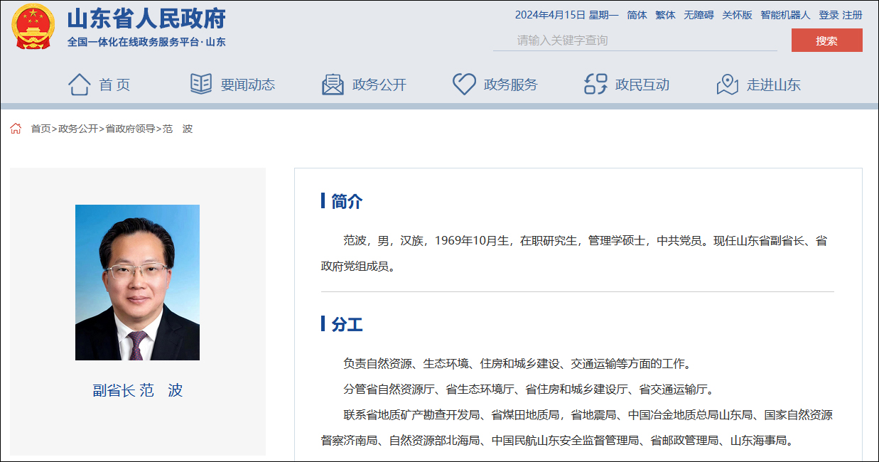Switch to 繁体 Chinese
This screenshot has width=879, height=462.
coord(666,15)
